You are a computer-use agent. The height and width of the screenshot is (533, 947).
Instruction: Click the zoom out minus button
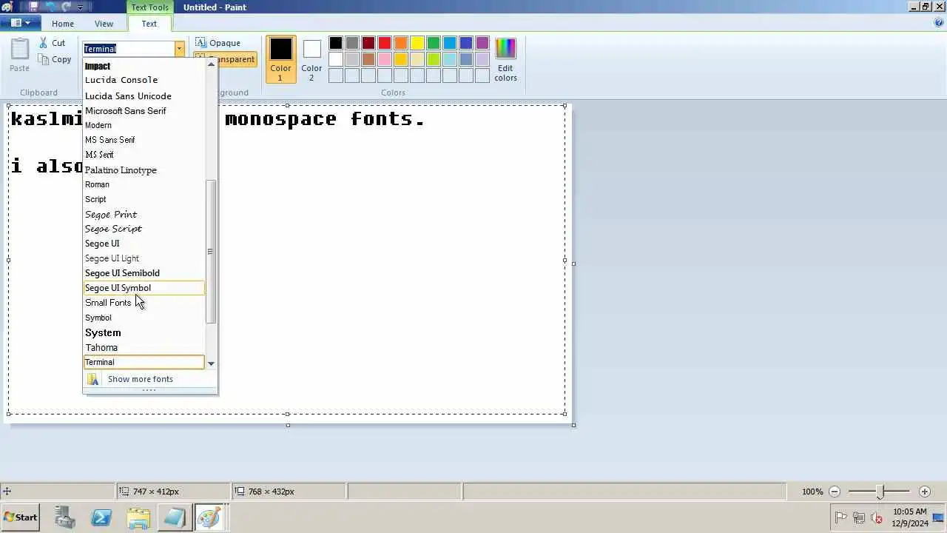pos(835,492)
